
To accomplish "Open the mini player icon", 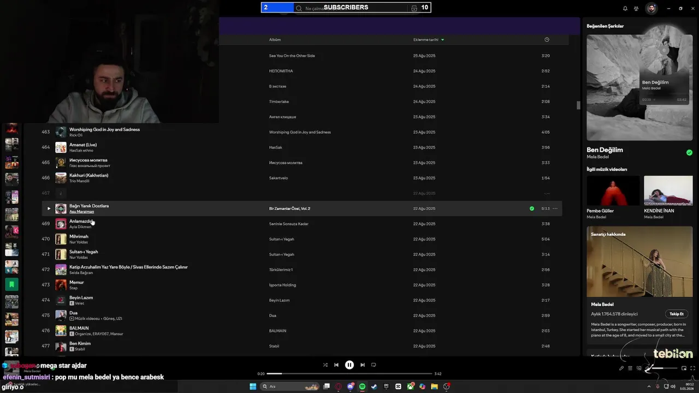I will (684, 368).
